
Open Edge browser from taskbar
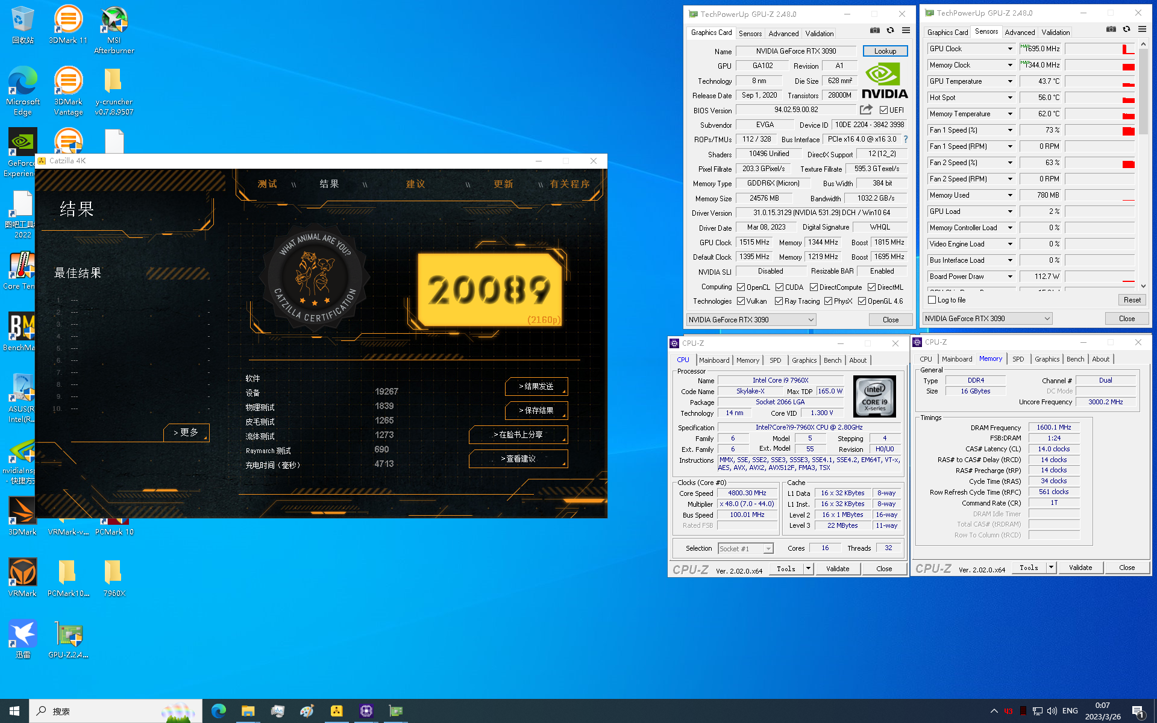point(219,711)
